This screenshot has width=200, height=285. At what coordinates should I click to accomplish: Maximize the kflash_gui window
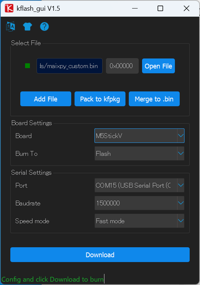[x=160, y=9]
